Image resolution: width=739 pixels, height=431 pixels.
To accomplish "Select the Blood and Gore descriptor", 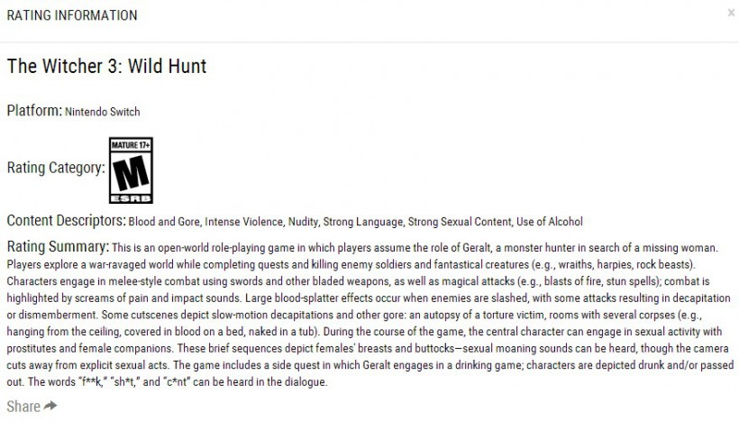I will pos(164,222).
